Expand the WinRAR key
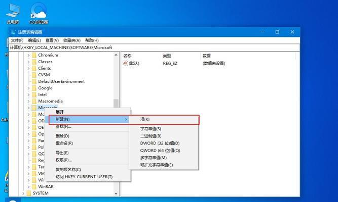 [x=28, y=186]
